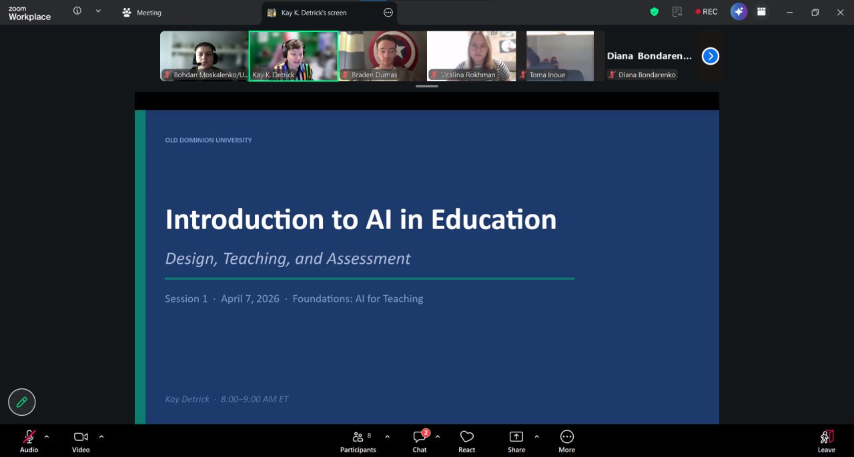Show next participants with blue arrow
Viewport: 854px width, 457px height.
tap(711, 56)
